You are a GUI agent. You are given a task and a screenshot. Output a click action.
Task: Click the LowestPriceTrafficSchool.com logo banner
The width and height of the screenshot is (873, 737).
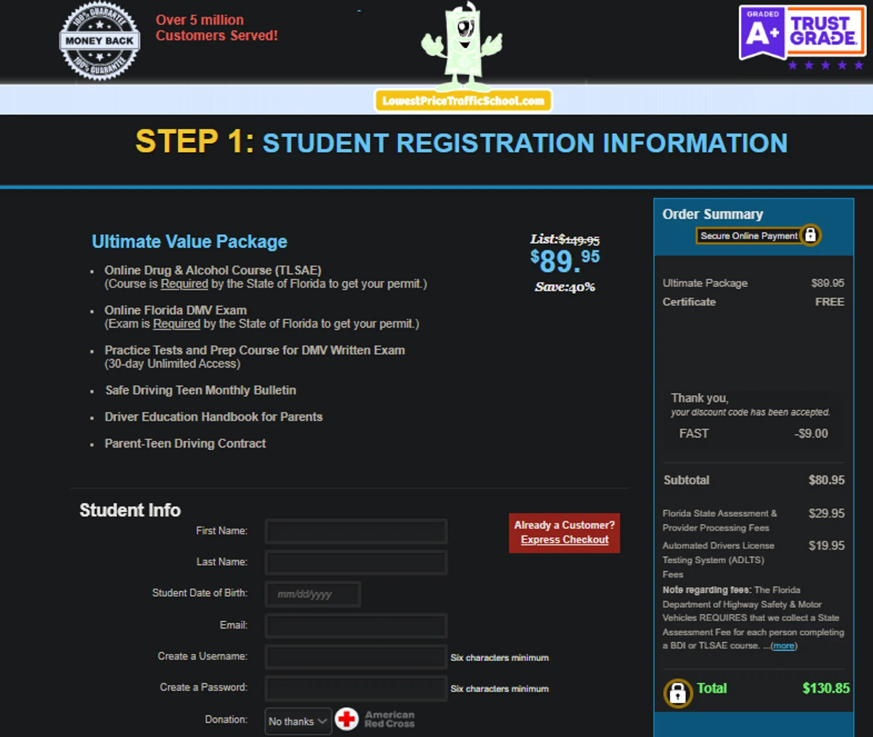pyautogui.click(x=463, y=101)
